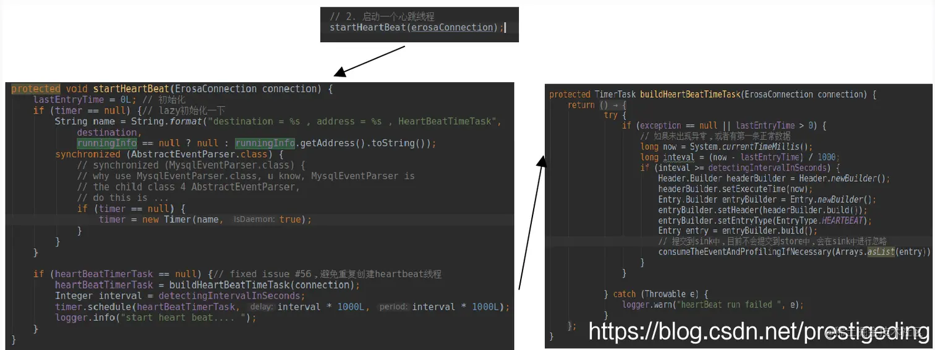Click logger.warn("heartBeat run failed ", e); line
Viewport: 935px width, 350px height.
[712, 304]
